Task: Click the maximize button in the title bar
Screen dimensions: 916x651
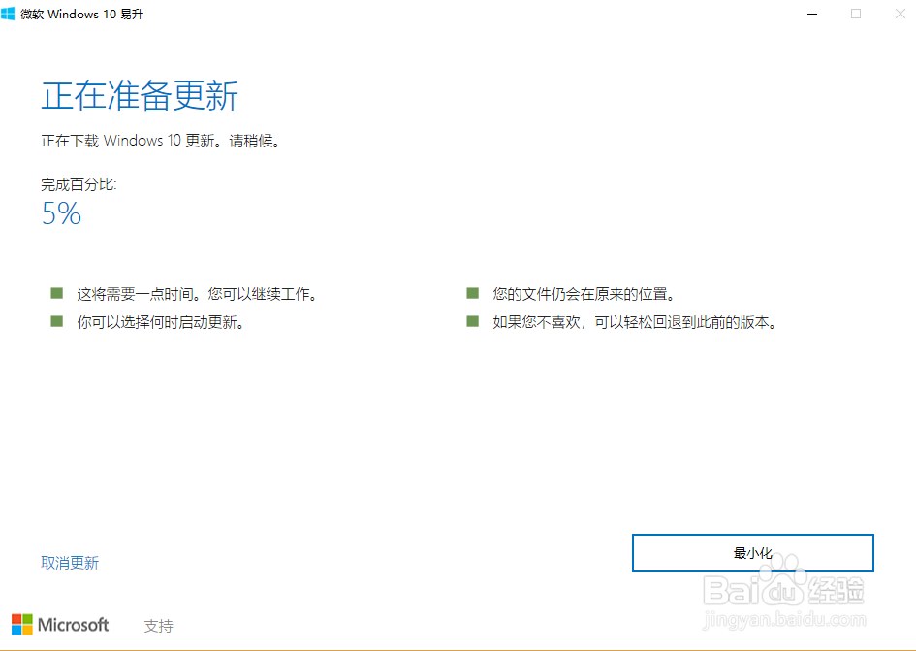Action: click(856, 14)
